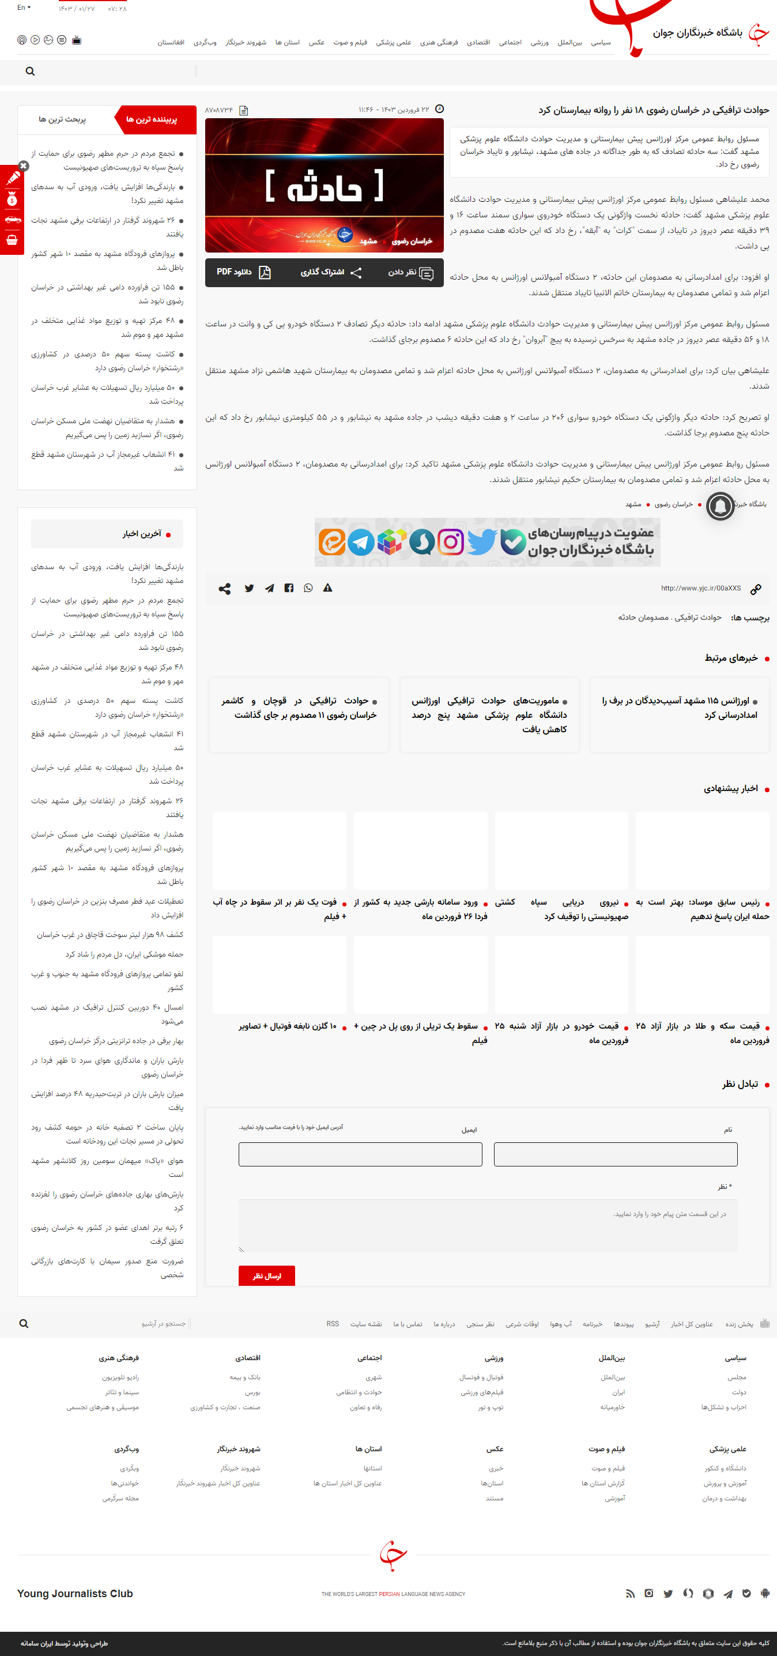Screen dimensions: 777x1656
Task: Click the news list circle icon in header
Action: click(x=62, y=40)
